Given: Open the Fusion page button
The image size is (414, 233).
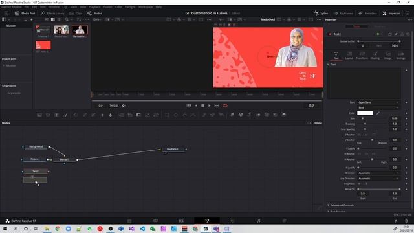Looking at the screenshot, I should click(x=207, y=221).
